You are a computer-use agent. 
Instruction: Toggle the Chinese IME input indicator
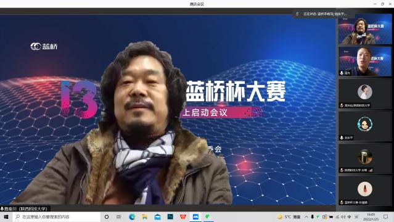coord(350,216)
